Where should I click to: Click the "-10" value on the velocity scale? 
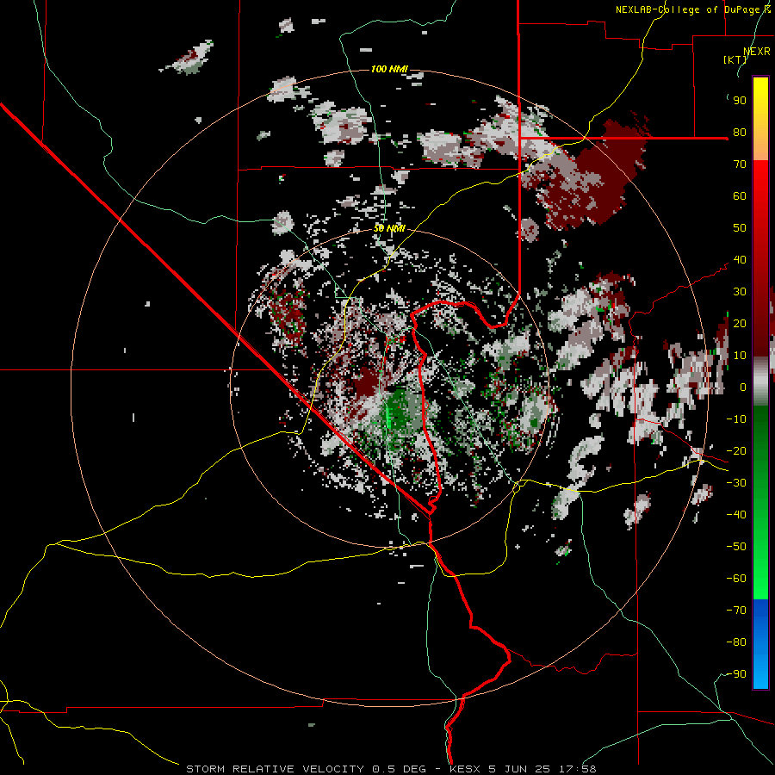(x=736, y=419)
